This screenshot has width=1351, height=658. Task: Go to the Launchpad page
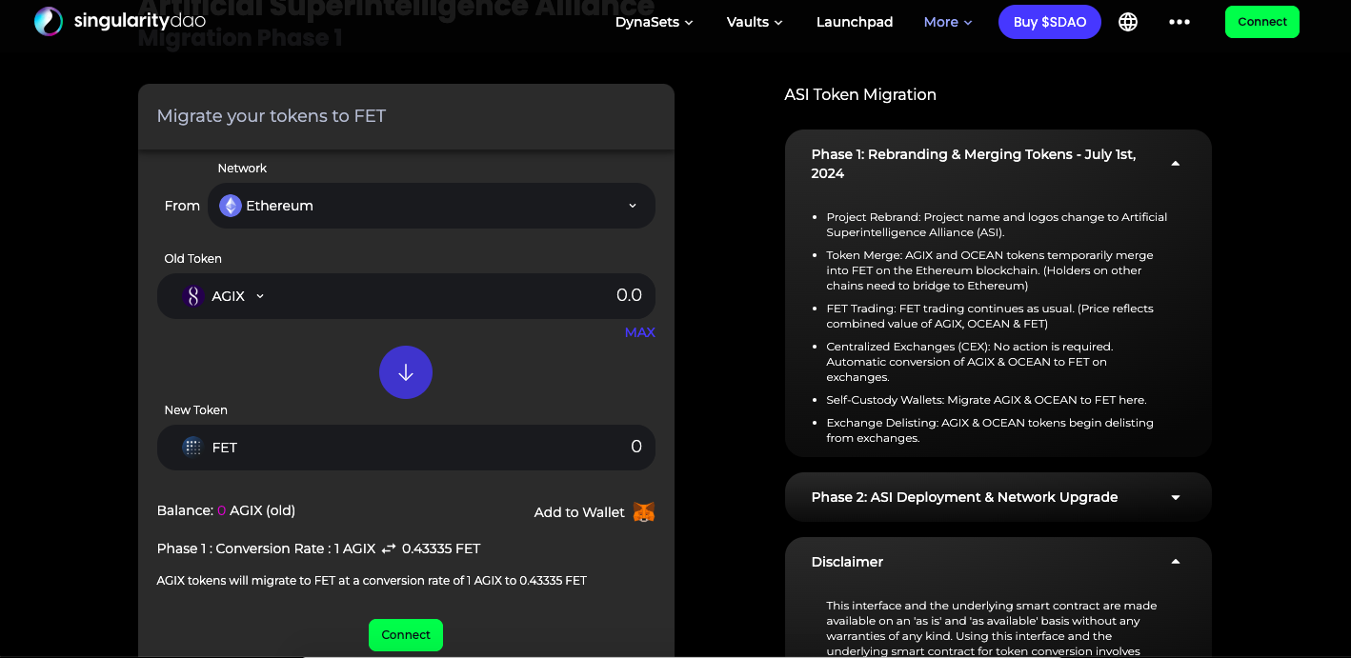pyautogui.click(x=855, y=22)
